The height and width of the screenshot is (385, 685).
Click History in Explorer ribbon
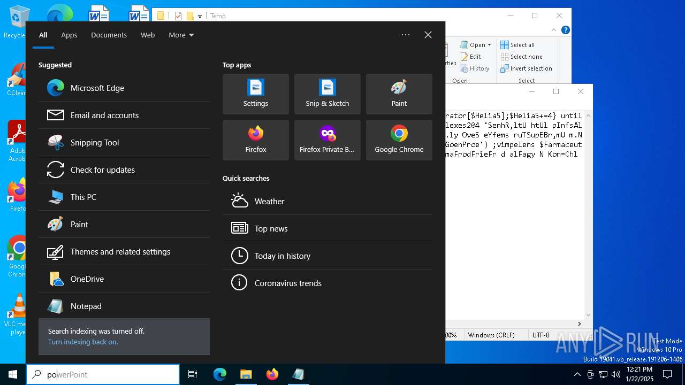(475, 68)
